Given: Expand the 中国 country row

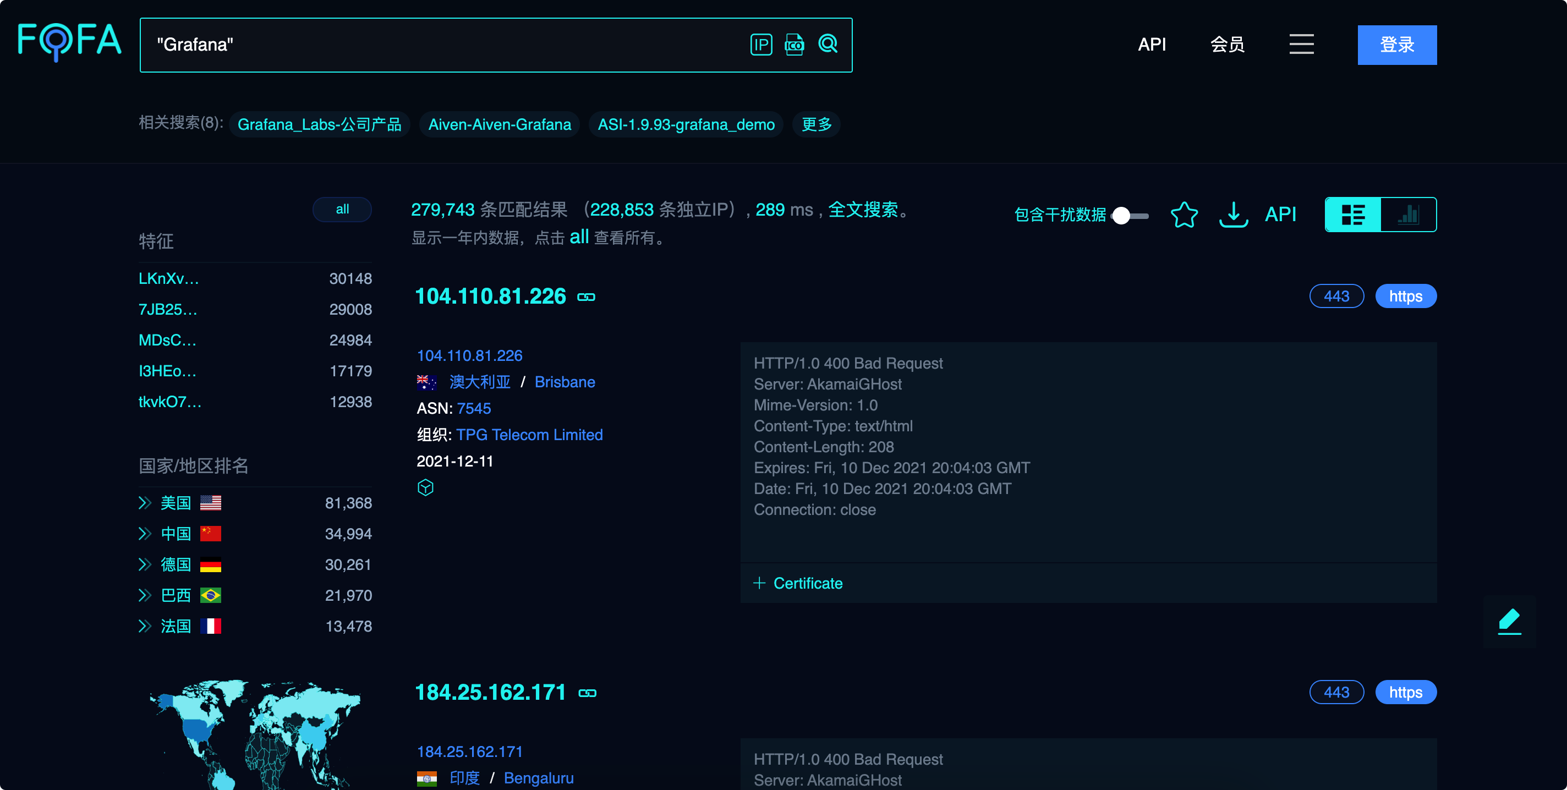Looking at the screenshot, I should click(x=144, y=533).
